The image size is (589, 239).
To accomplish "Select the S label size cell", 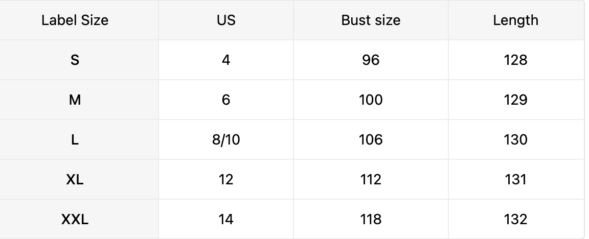I will pyautogui.click(x=75, y=60).
